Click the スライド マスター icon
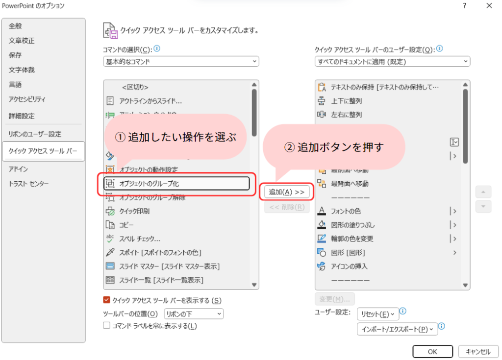The image size is (502, 360). pyautogui.click(x=110, y=266)
